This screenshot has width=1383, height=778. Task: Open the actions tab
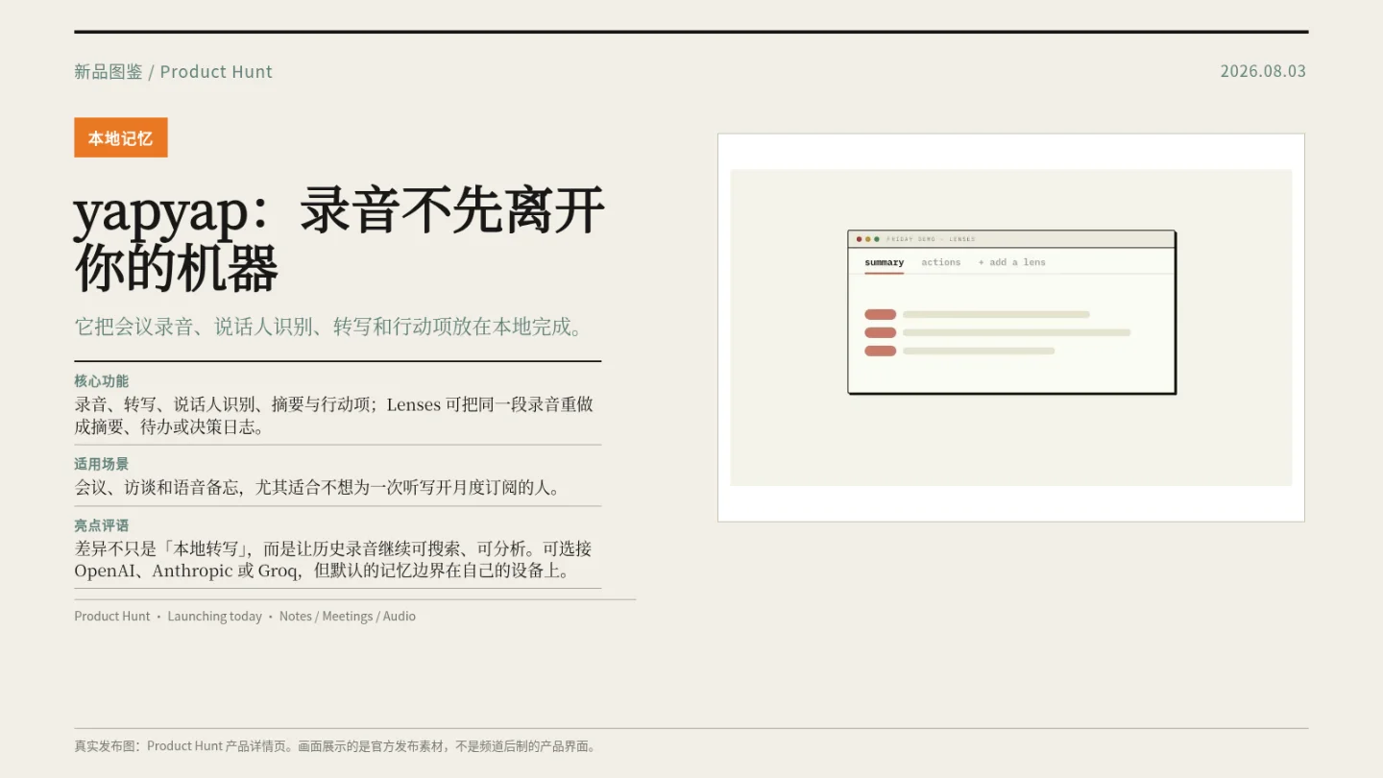[941, 262]
